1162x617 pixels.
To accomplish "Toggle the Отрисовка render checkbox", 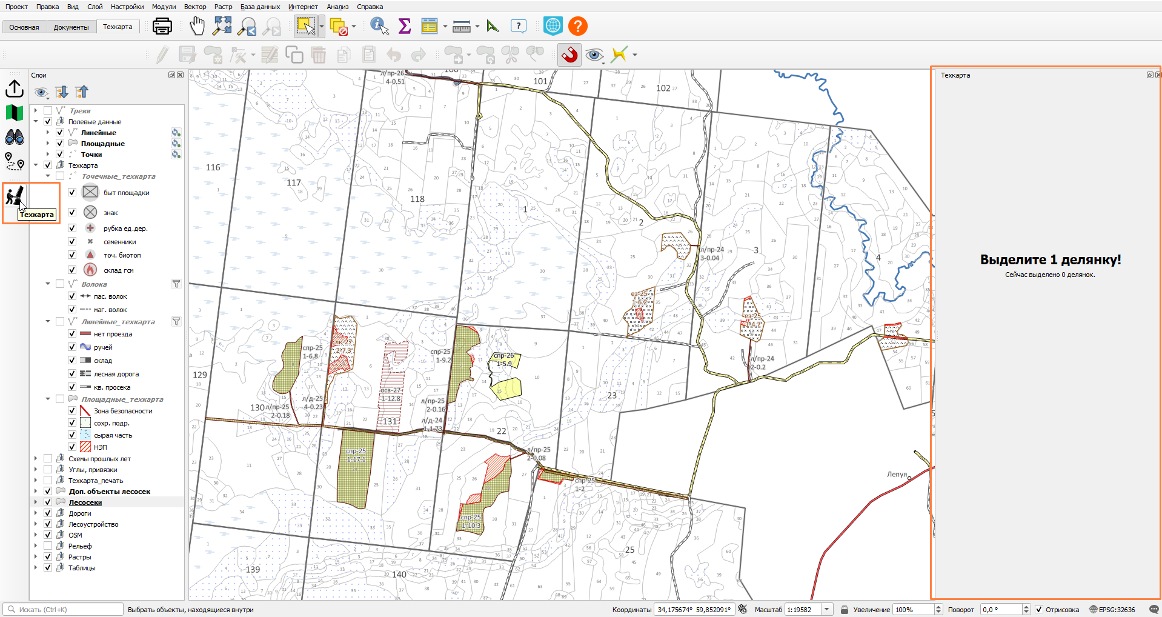I will coord(1039,609).
